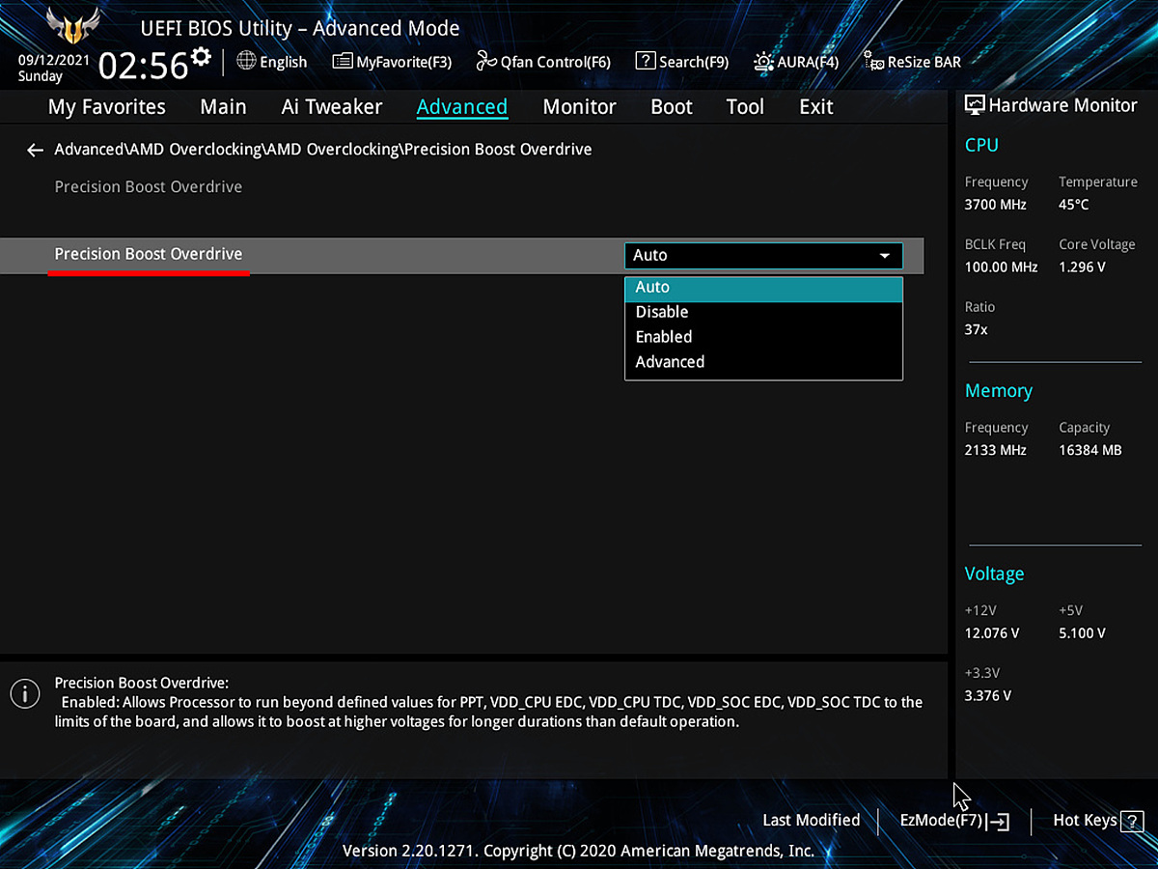The image size is (1158, 869).
Task: Go to Exit tab
Action: point(816,107)
